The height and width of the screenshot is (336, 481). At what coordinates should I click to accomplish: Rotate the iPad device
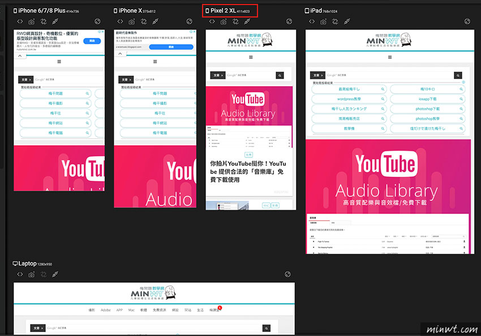pos(336,21)
